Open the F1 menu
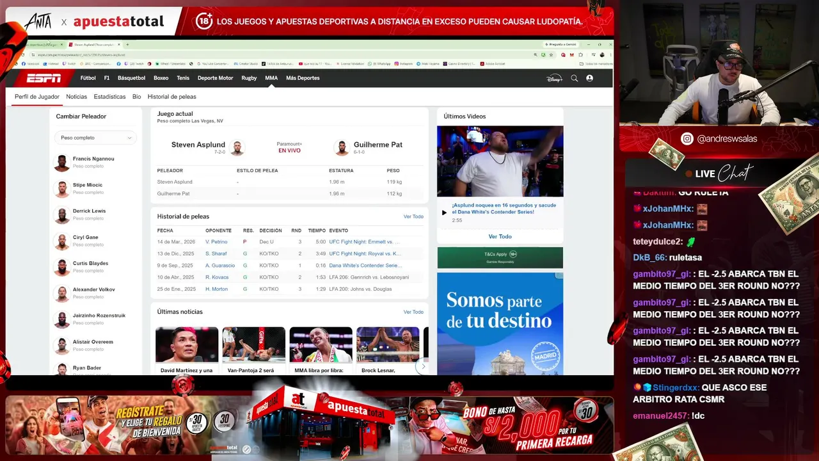Screen dimensions: 819x461 click(x=107, y=78)
